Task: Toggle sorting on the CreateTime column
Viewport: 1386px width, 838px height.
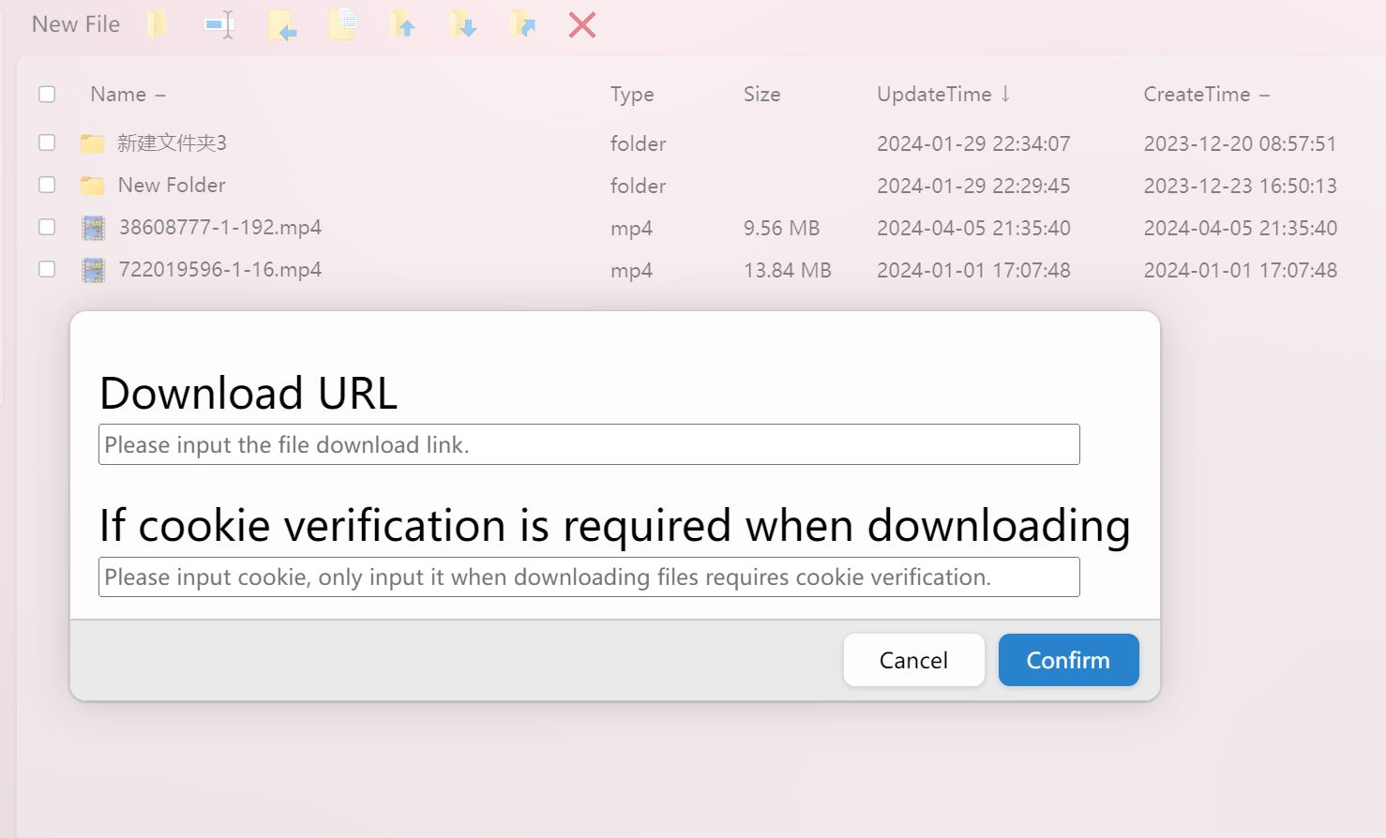Action: [x=1207, y=94]
